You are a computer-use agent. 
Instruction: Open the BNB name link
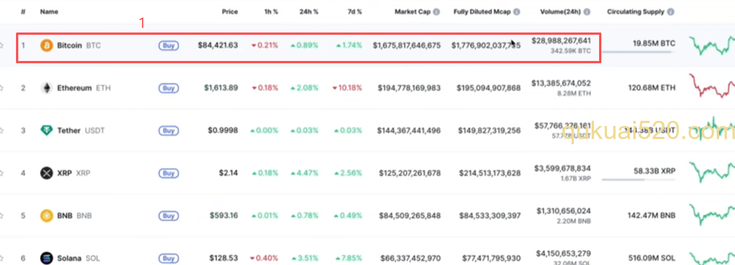point(74,216)
